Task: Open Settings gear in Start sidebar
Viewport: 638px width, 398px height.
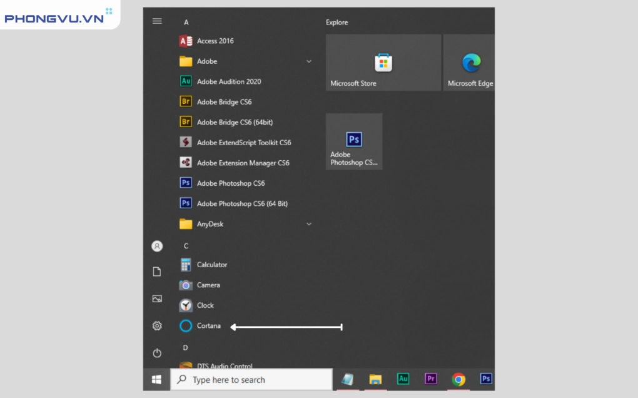Action: 157,326
